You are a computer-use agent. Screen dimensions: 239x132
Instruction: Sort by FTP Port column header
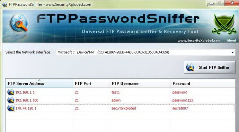(91, 83)
